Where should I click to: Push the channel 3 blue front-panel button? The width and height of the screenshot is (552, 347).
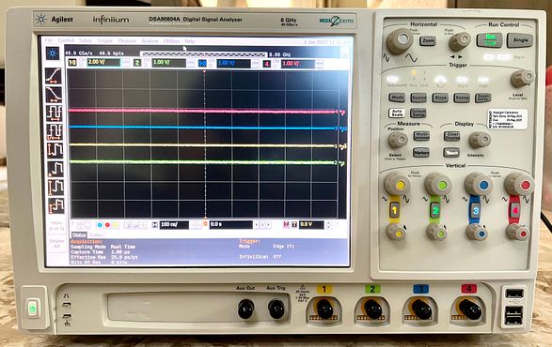tap(476, 211)
